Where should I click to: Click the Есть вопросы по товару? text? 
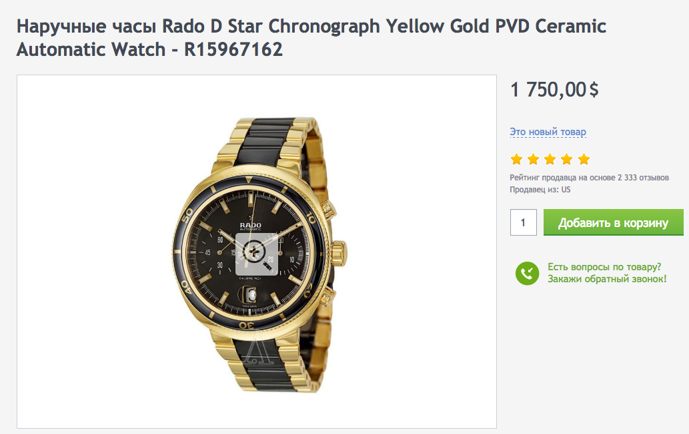point(604,267)
